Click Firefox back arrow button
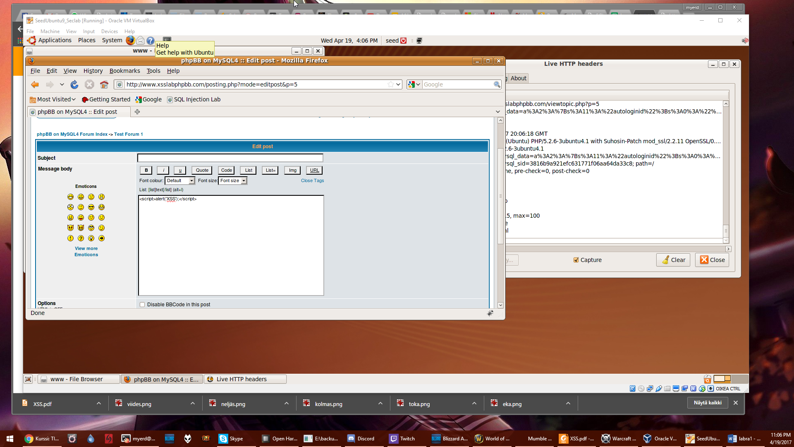Screen dimensions: 794x447 (35, 84)
